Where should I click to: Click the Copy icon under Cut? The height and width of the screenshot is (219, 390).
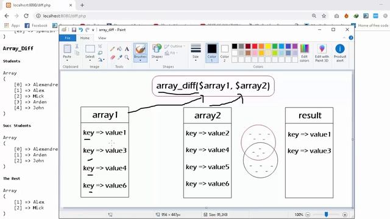pyautogui.click(x=77, y=53)
